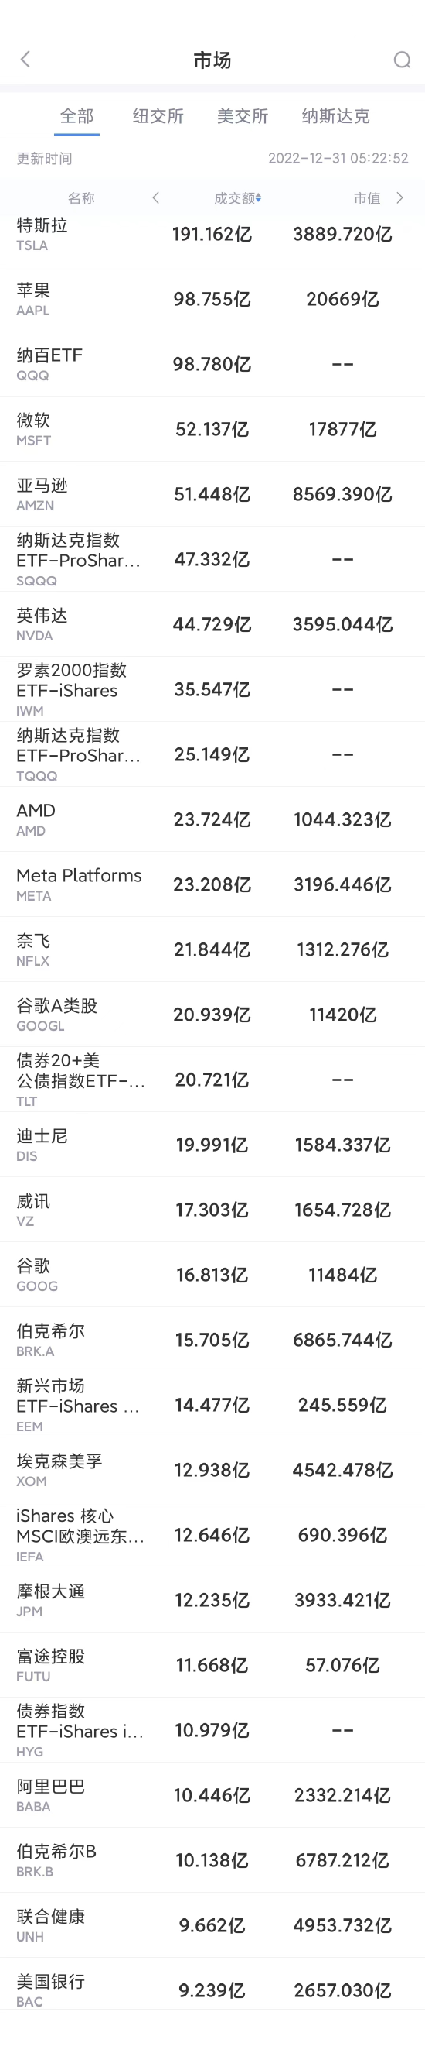Screen dimensions: 425x2060
Task: Open the 富途控股 FUTU stock row
Action: pos(212,1665)
